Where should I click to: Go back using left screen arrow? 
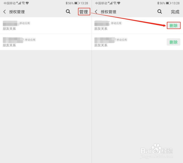click(x=4, y=12)
